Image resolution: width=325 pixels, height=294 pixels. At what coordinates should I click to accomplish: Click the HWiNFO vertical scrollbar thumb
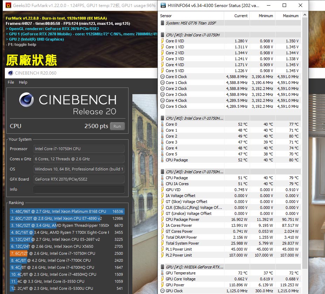[304, 143]
